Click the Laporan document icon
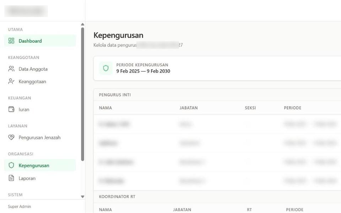 pos(11,178)
